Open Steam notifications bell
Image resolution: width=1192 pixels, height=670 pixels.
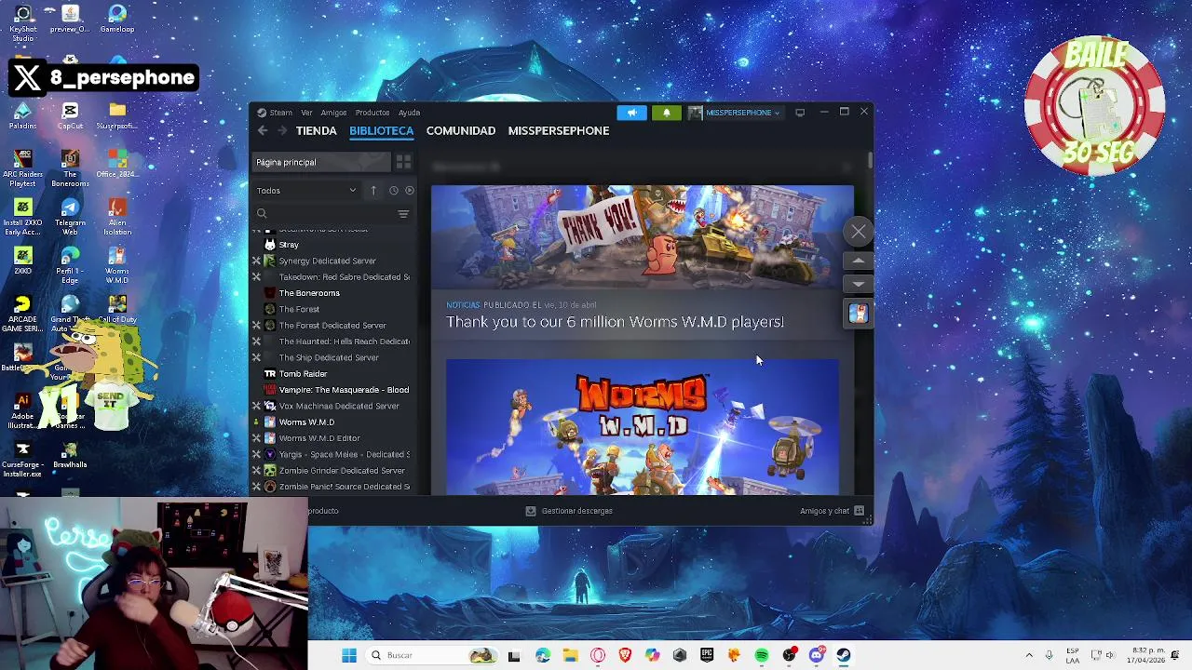[x=666, y=113]
